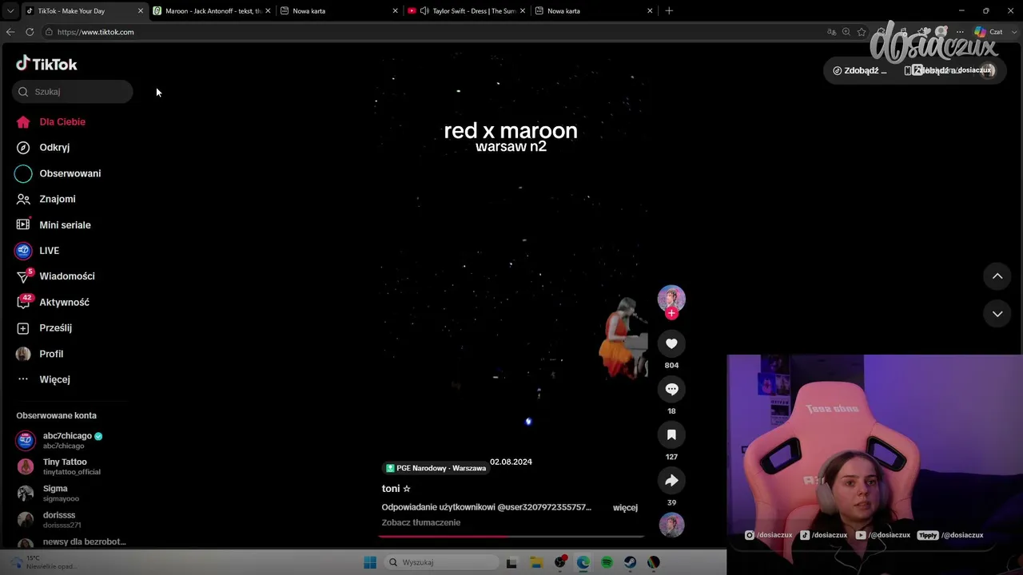Open Sigma followed account
Viewport: 1023px width, 575px height.
click(72, 493)
